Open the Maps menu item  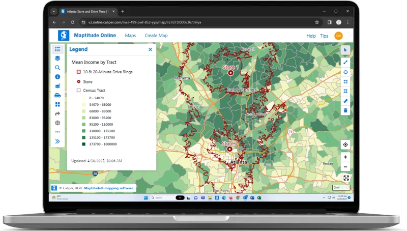[130, 36]
